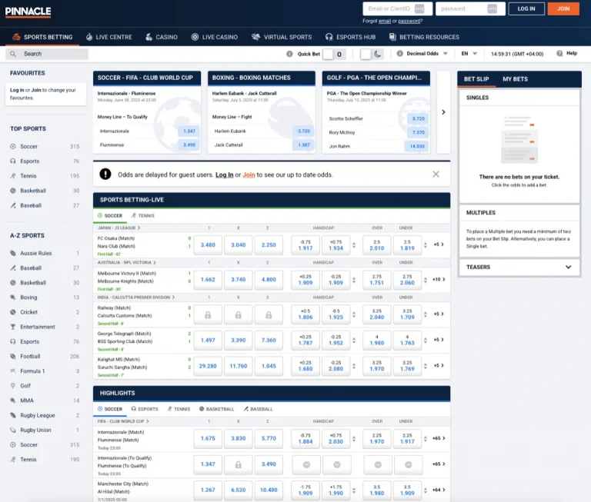Click Join link in delayed odds notice
The height and width of the screenshot is (502, 591).
249,175
